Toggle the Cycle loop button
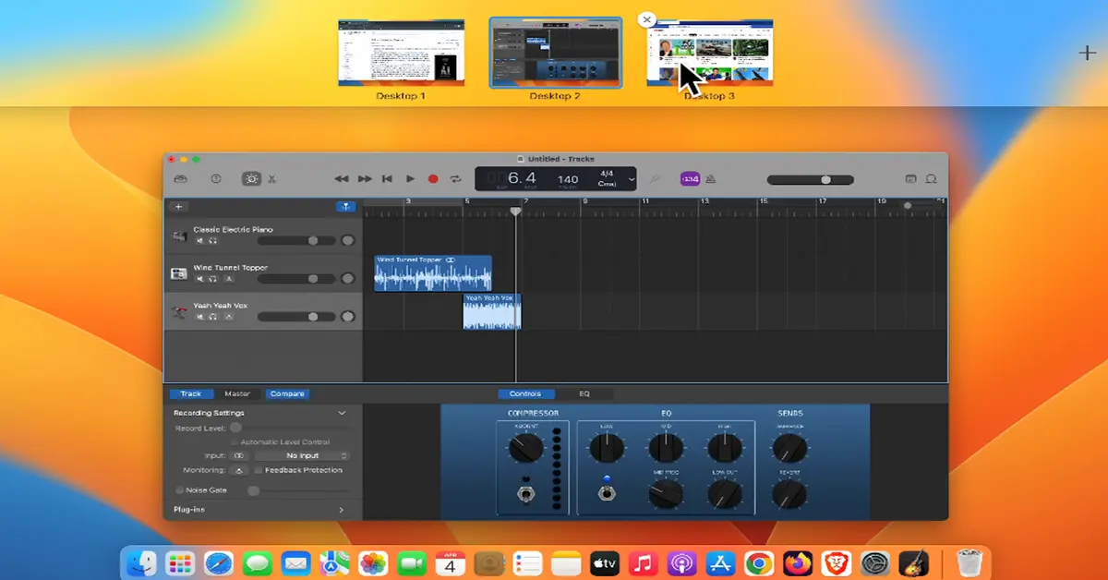1108x580 pixels. 455,179
